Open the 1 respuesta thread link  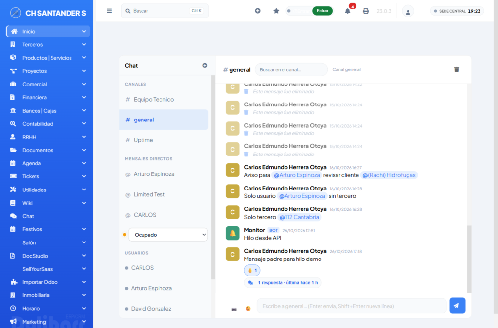pyautogui.click(x=283, y=283)
